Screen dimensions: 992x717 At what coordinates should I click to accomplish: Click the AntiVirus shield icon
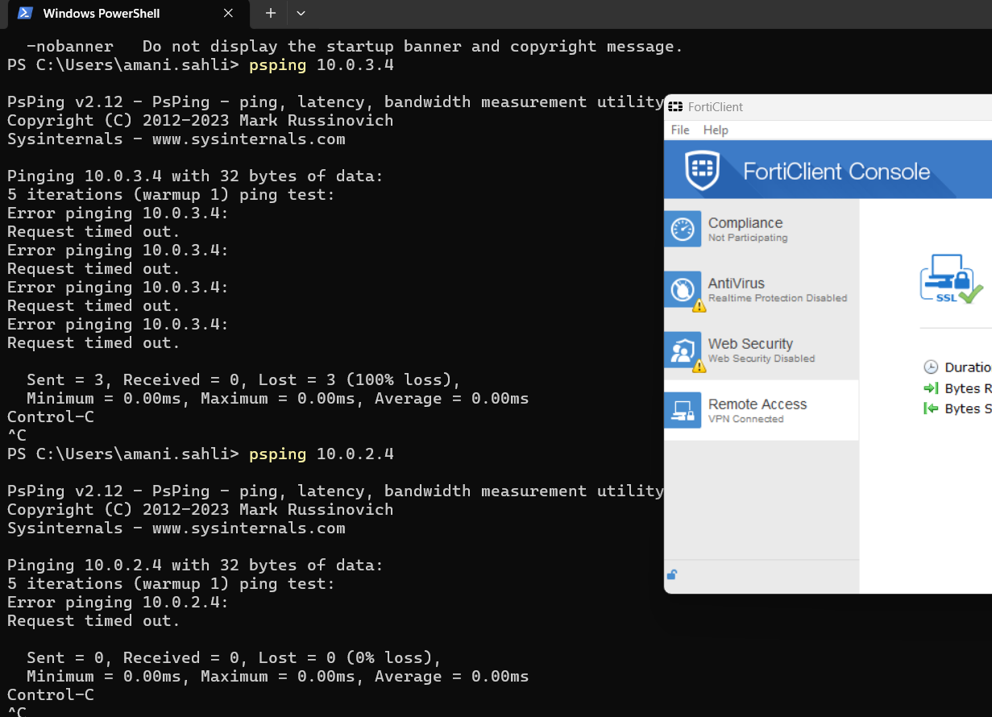pos(683,289)
